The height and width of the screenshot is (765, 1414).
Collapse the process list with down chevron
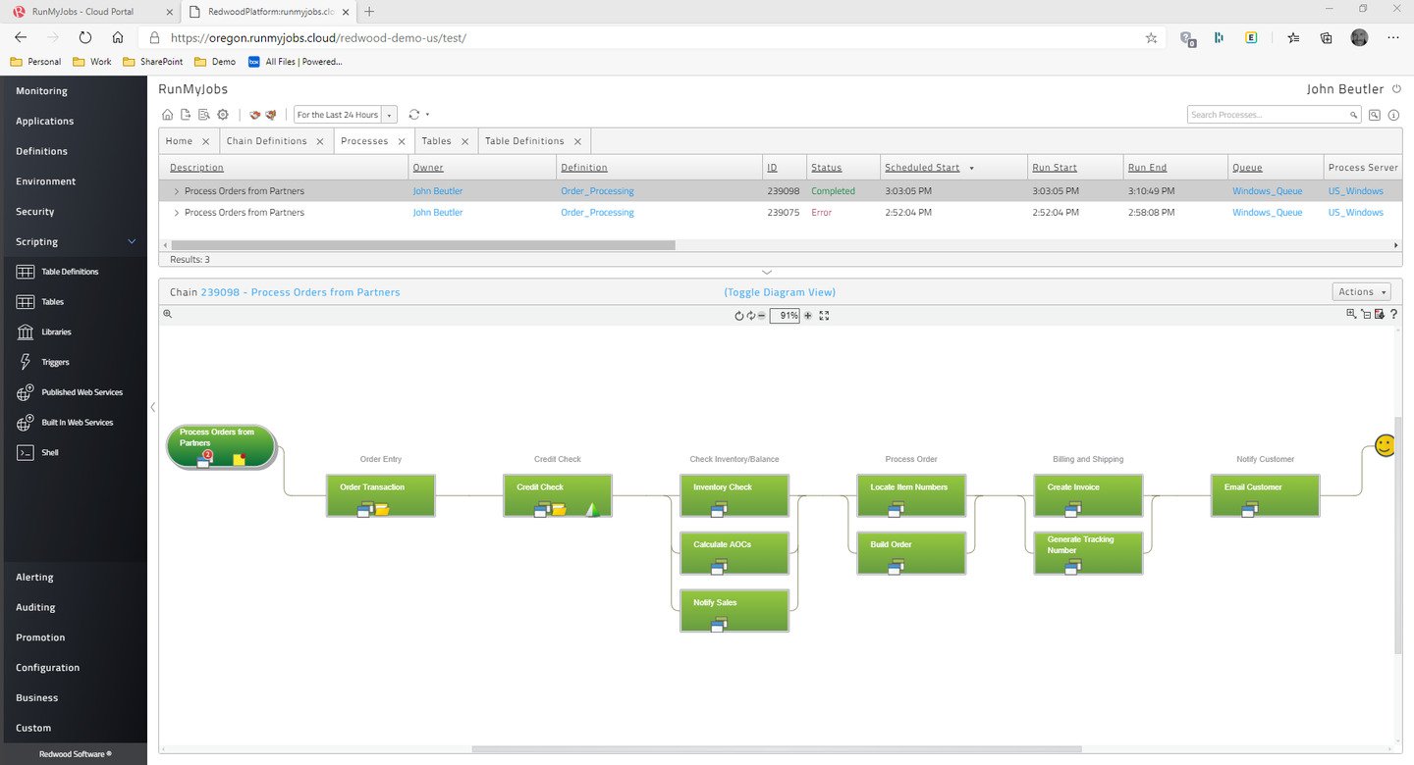(x=767, y=272)
